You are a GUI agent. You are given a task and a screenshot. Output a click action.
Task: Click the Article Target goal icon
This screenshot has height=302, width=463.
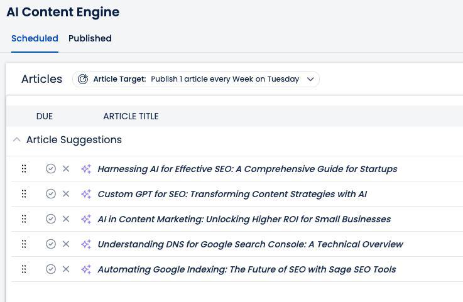pos(83,79)
